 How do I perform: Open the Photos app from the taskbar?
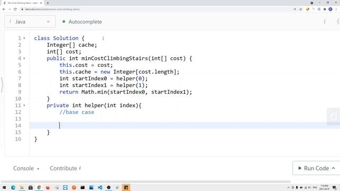click(91, 187)
